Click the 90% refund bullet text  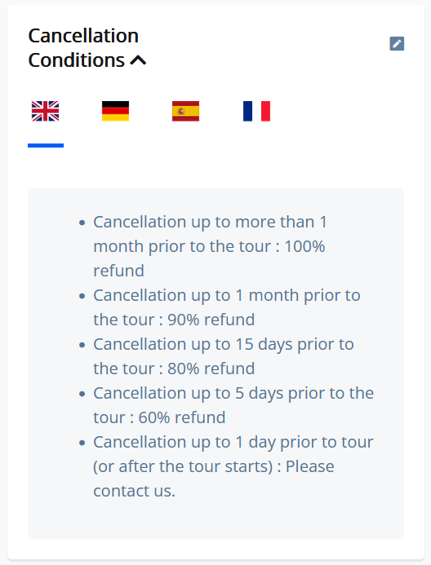coord(227,307)
